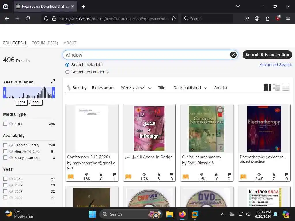Open notifications bell in taskbar
This screenshot has height=221, width=295.
point(275,214)
